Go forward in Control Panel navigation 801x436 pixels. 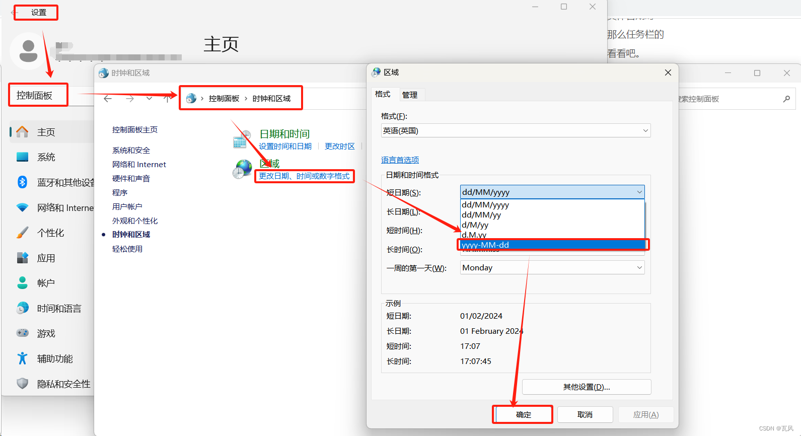130,99
